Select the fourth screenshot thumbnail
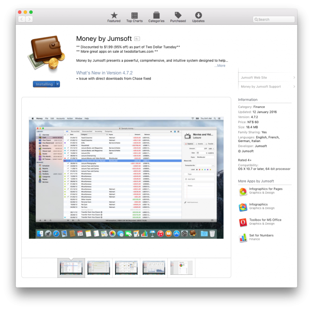 [154, 268]
